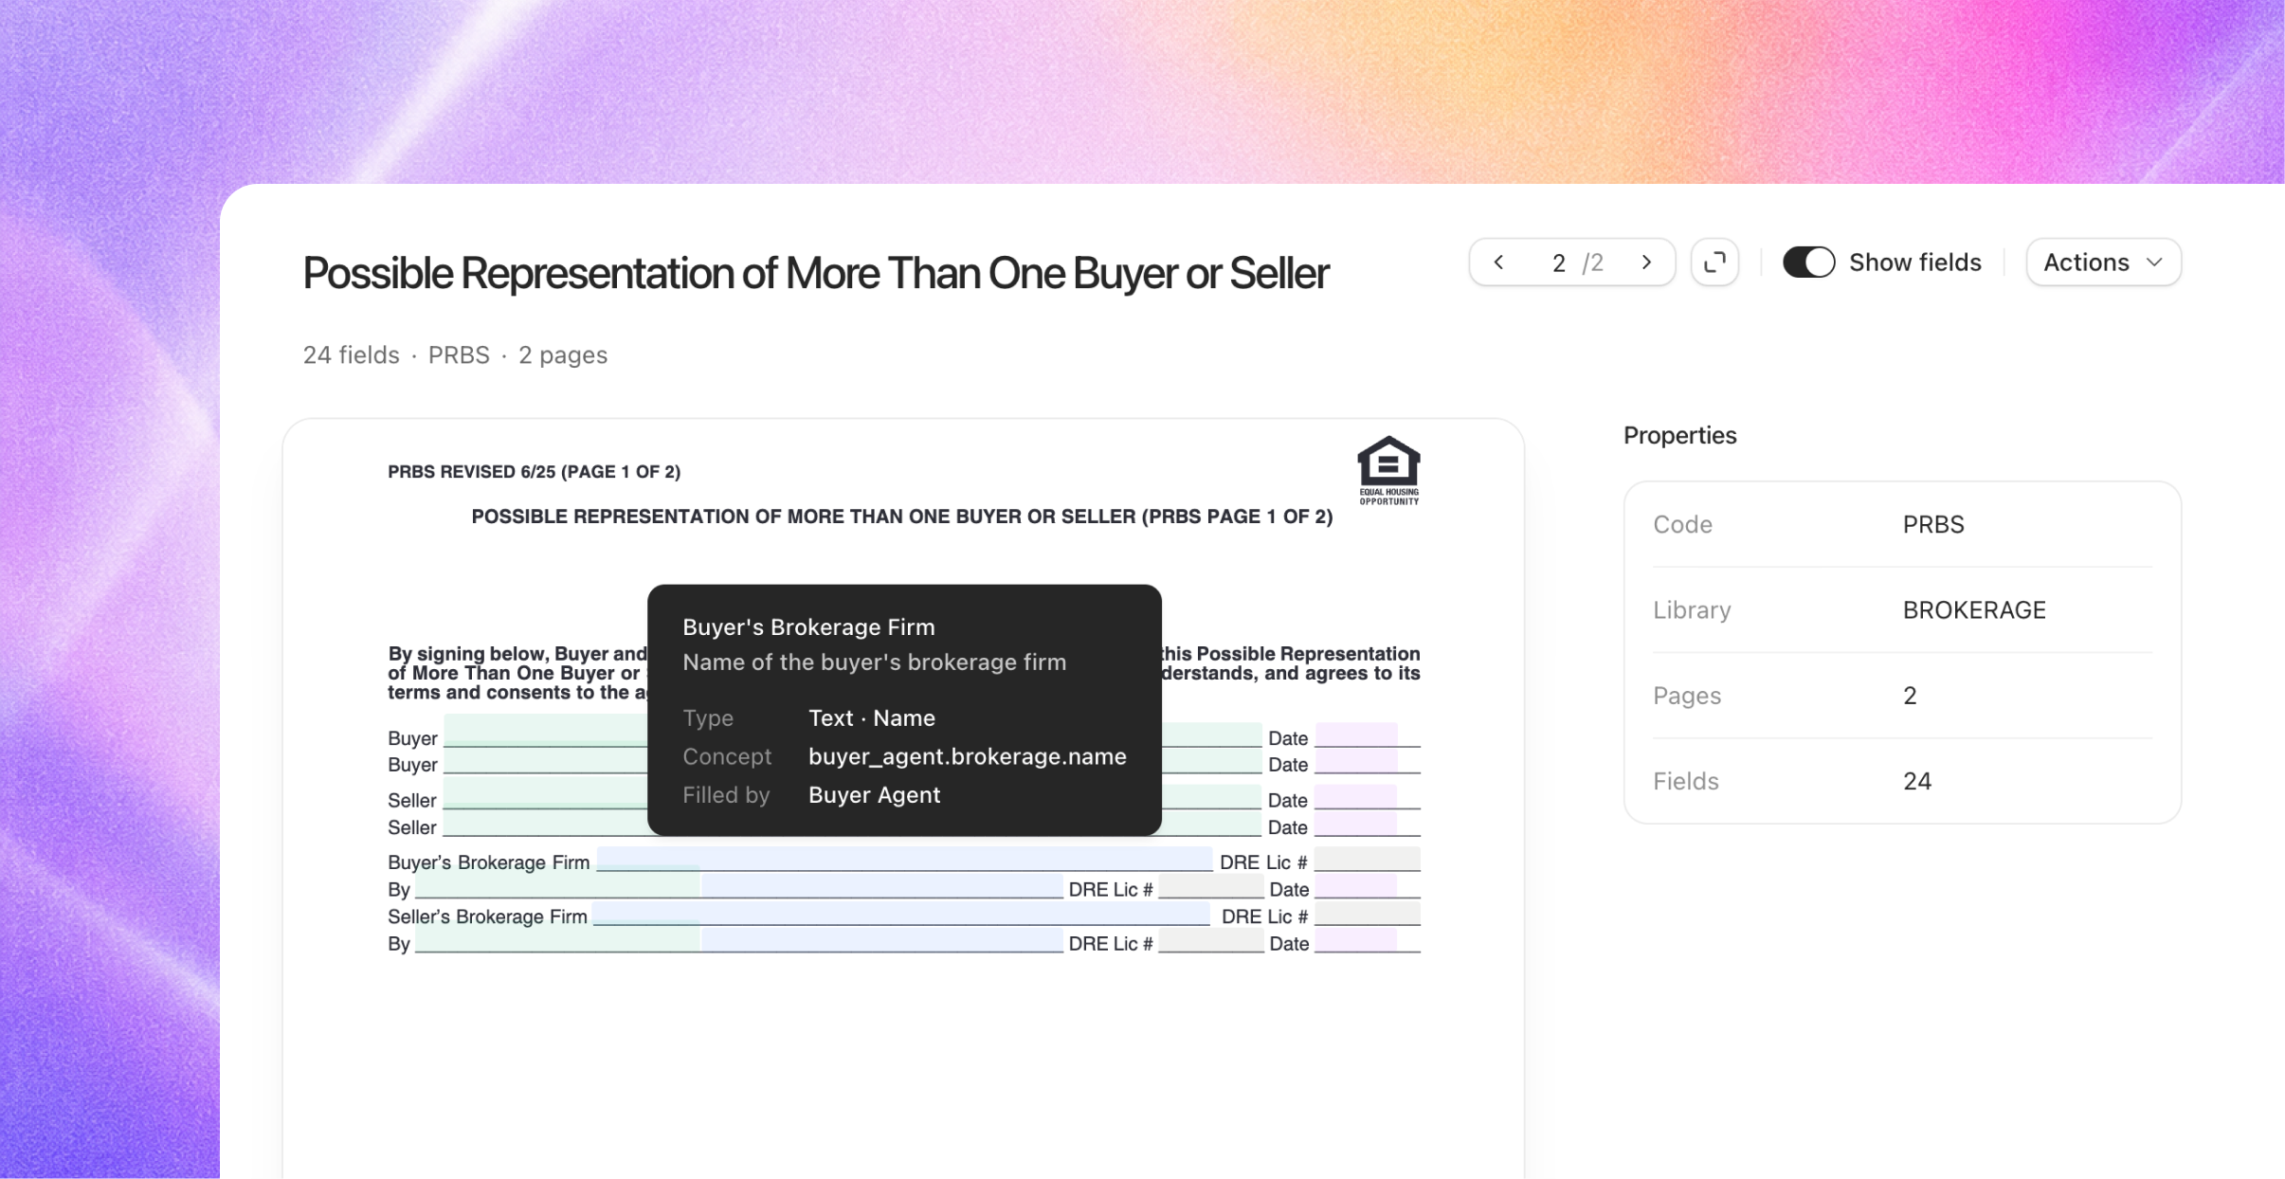Click 'Text · Name' type value in tooltip
Viewport: 2285px width, 1179px height.
[x=871, y=717]
